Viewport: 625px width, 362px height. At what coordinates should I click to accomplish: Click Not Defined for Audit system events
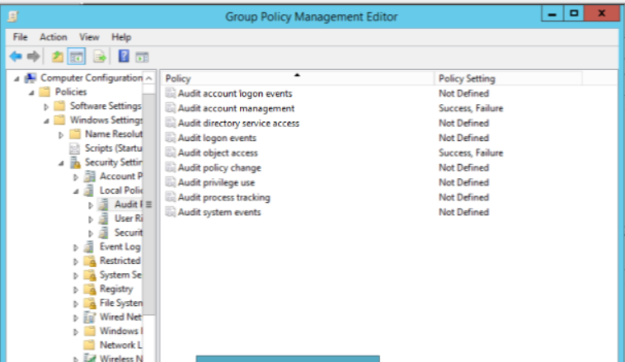pos(463,212)
